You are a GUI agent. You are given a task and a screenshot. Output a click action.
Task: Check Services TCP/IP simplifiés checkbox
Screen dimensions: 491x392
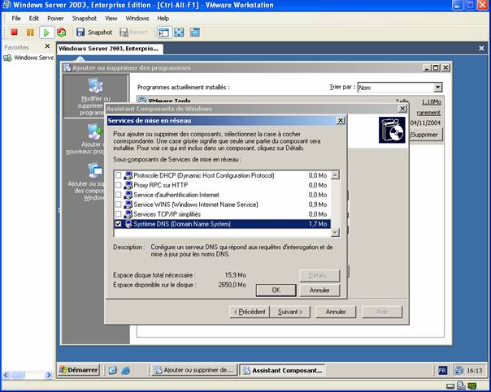(119, 214)
